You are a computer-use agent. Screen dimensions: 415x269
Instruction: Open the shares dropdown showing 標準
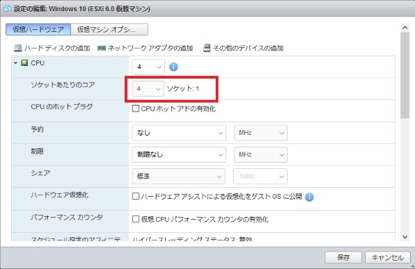coord(179,177)
